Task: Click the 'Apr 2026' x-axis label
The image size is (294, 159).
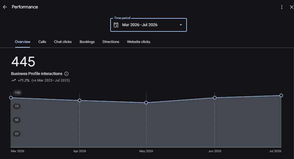Action: click(80, 151)
